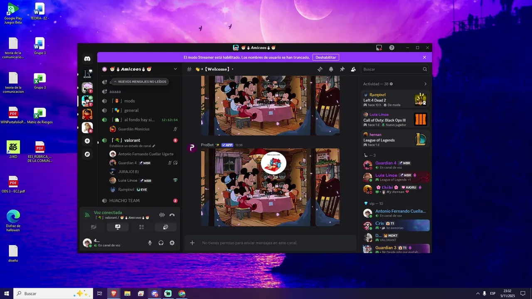Screen dimensions: 532x299
Task: Open the ODS 3 - EC2.pdf desktop file
Action: (x=13, y=184)
